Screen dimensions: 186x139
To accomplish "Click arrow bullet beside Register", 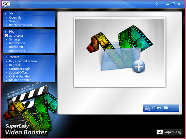I will pyautogui.click(x=7, y=65).
